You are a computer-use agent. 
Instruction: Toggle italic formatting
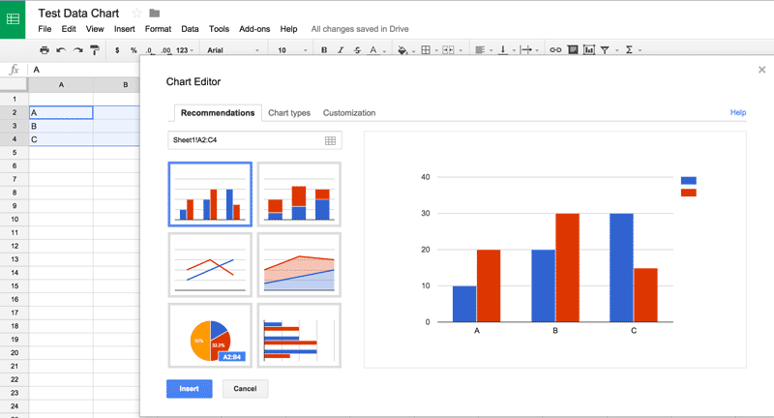pos(341,50)
